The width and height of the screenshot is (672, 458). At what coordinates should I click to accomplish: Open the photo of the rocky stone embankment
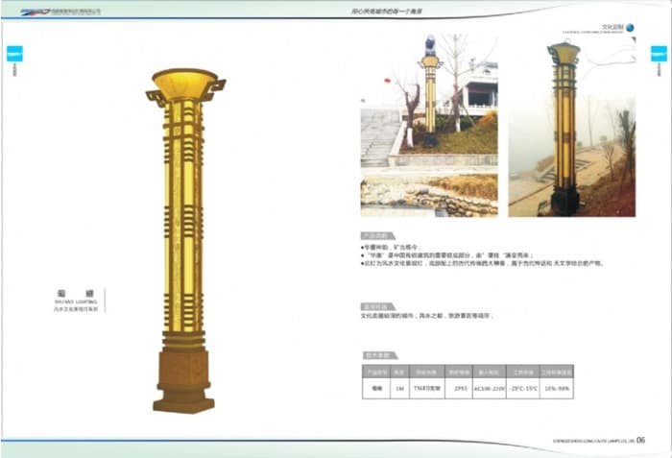429,195
